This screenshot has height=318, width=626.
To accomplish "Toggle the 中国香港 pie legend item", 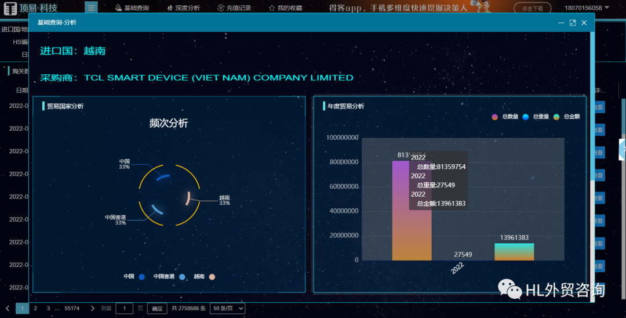I will pyautogui.click(x=169, y=276).
